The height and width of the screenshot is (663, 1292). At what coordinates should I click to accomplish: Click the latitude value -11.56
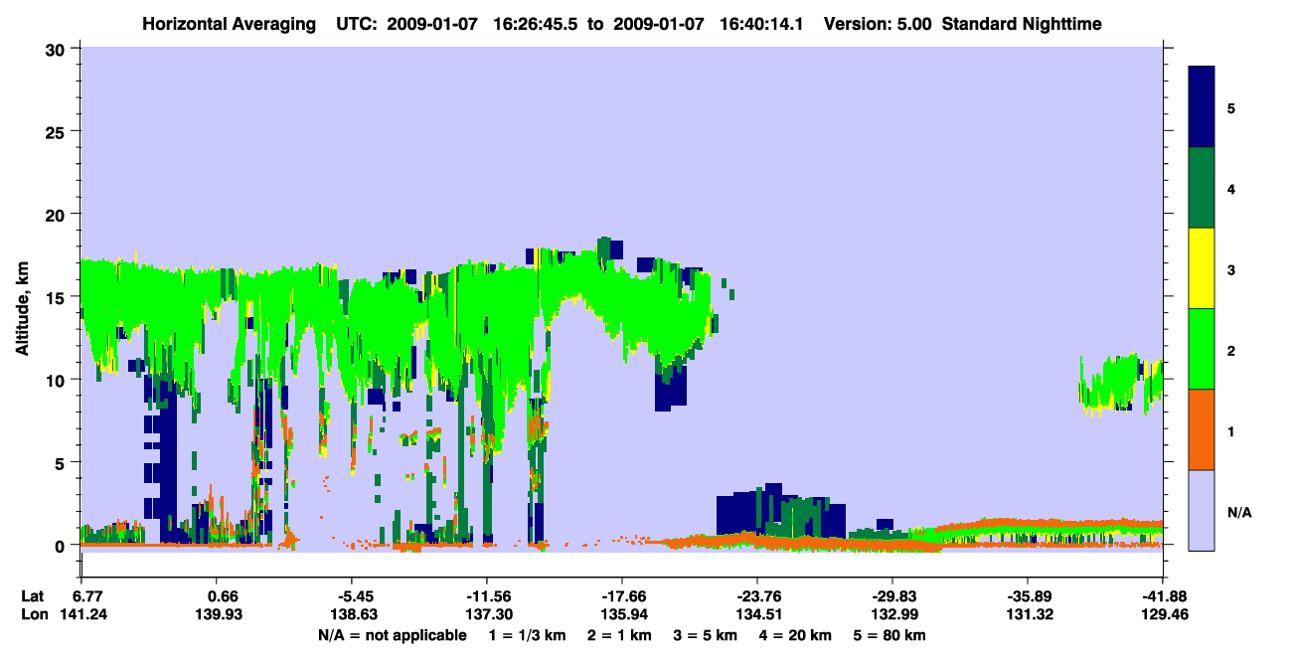point(486,595)
